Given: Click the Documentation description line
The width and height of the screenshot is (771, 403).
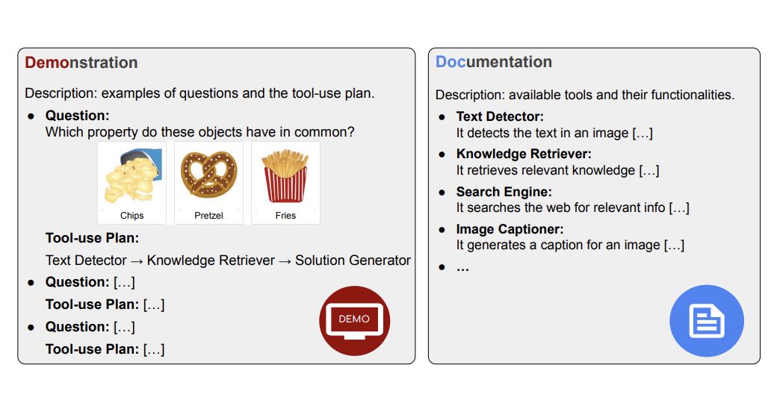Looking at the screenshot, I should 585,95.
